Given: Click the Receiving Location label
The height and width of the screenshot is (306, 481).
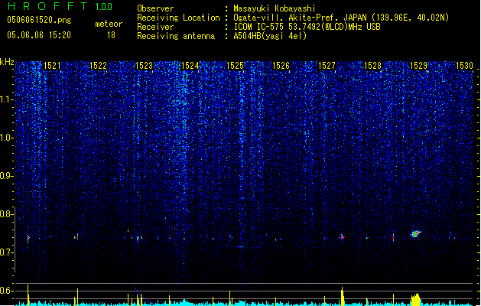Looking at the screenshot, I should (x=178, y=18).
